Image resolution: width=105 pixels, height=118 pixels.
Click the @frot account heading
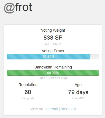click(18, 8)
